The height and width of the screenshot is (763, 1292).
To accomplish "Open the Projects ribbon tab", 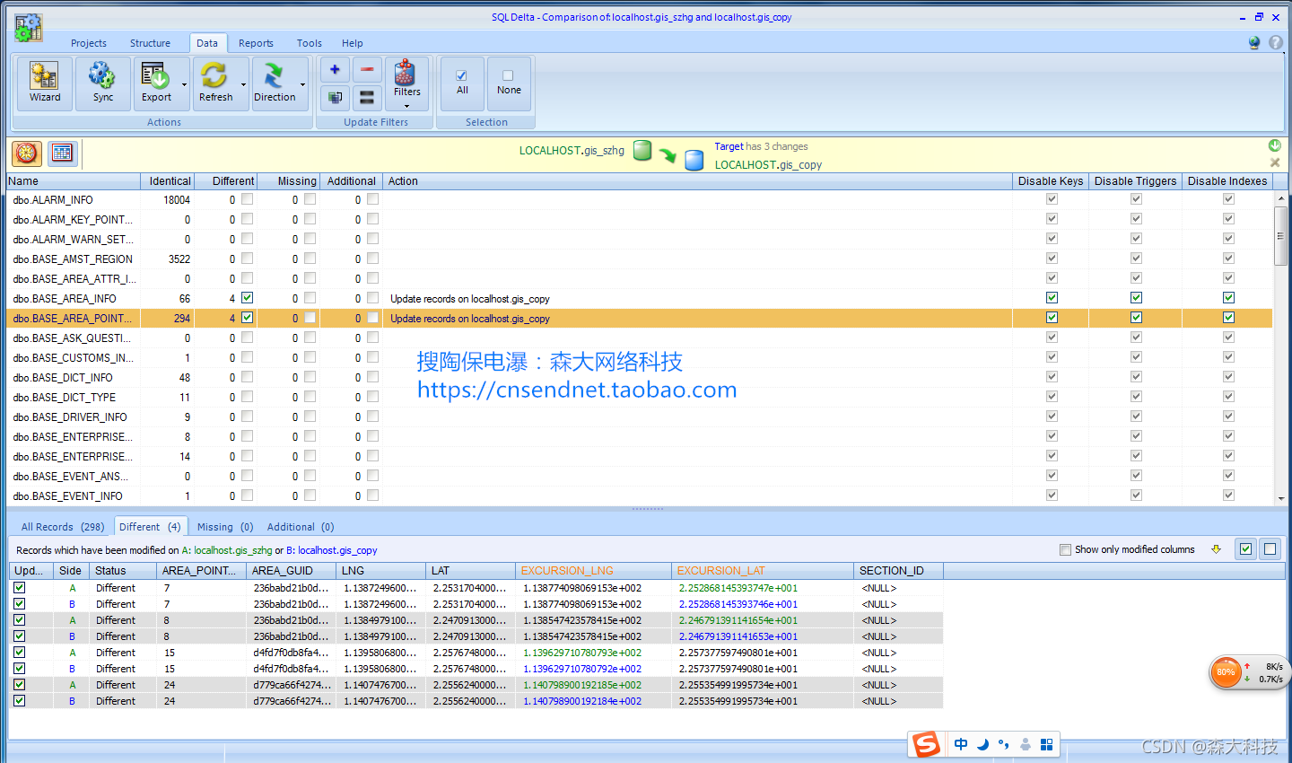I will pyautogui.click(x=89, y=43).
